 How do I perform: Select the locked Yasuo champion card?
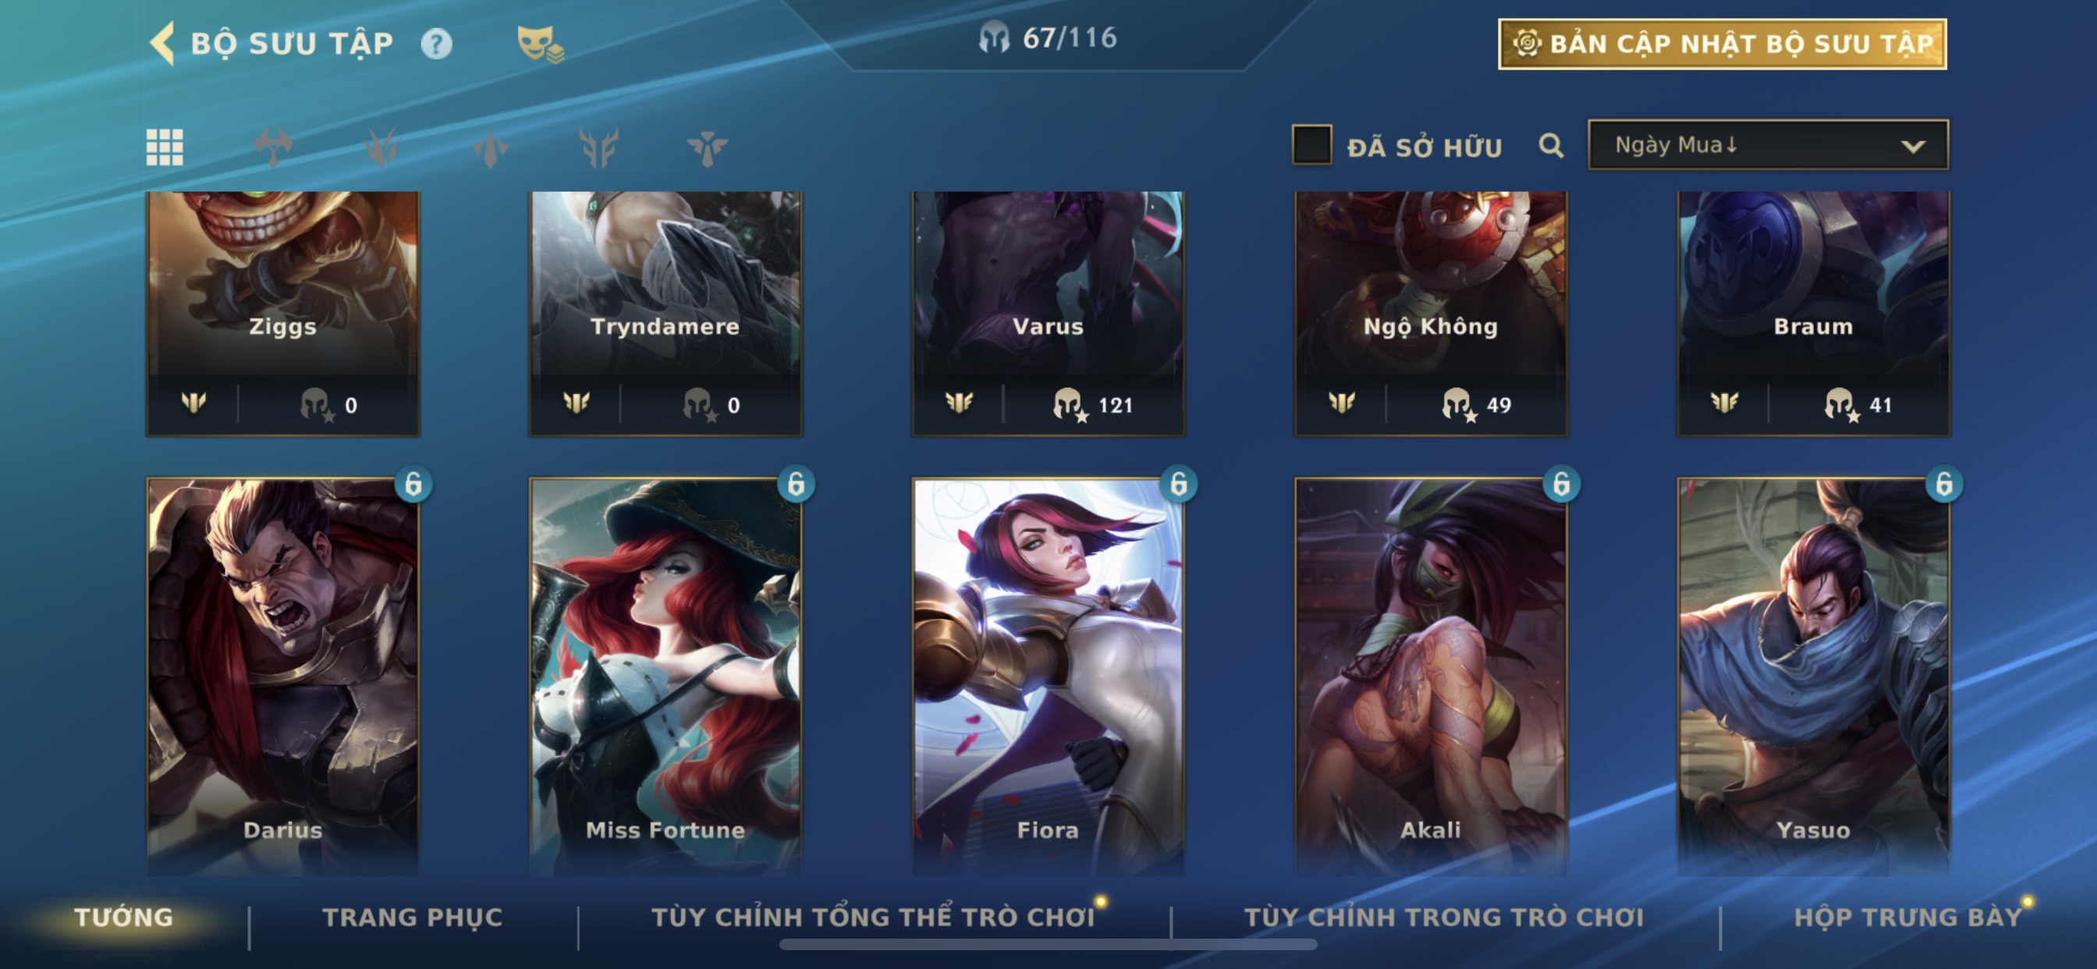pos(1813,676)
